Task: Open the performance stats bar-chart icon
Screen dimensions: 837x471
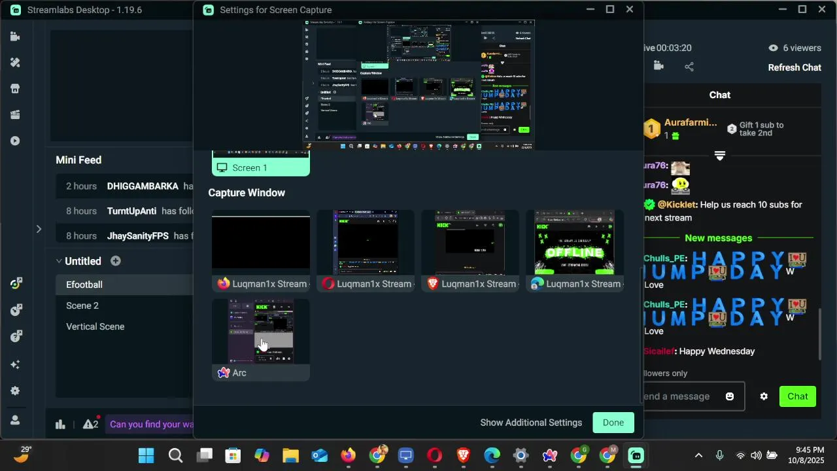Action: point(60,425)
